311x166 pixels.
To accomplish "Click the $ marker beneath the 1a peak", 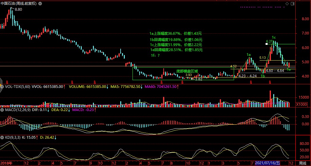I will (x=251, y=82).
